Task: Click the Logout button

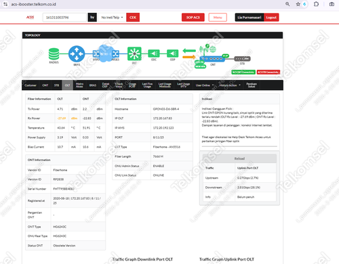Action: point(271,18)
